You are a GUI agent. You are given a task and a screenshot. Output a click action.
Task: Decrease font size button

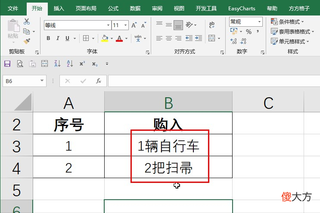(144, 25)
